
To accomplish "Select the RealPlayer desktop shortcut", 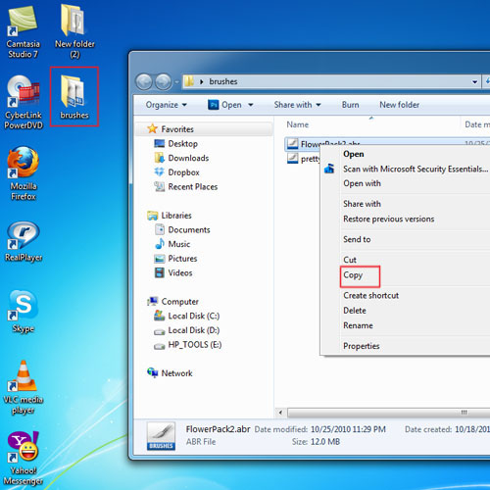I will point(24,242).
